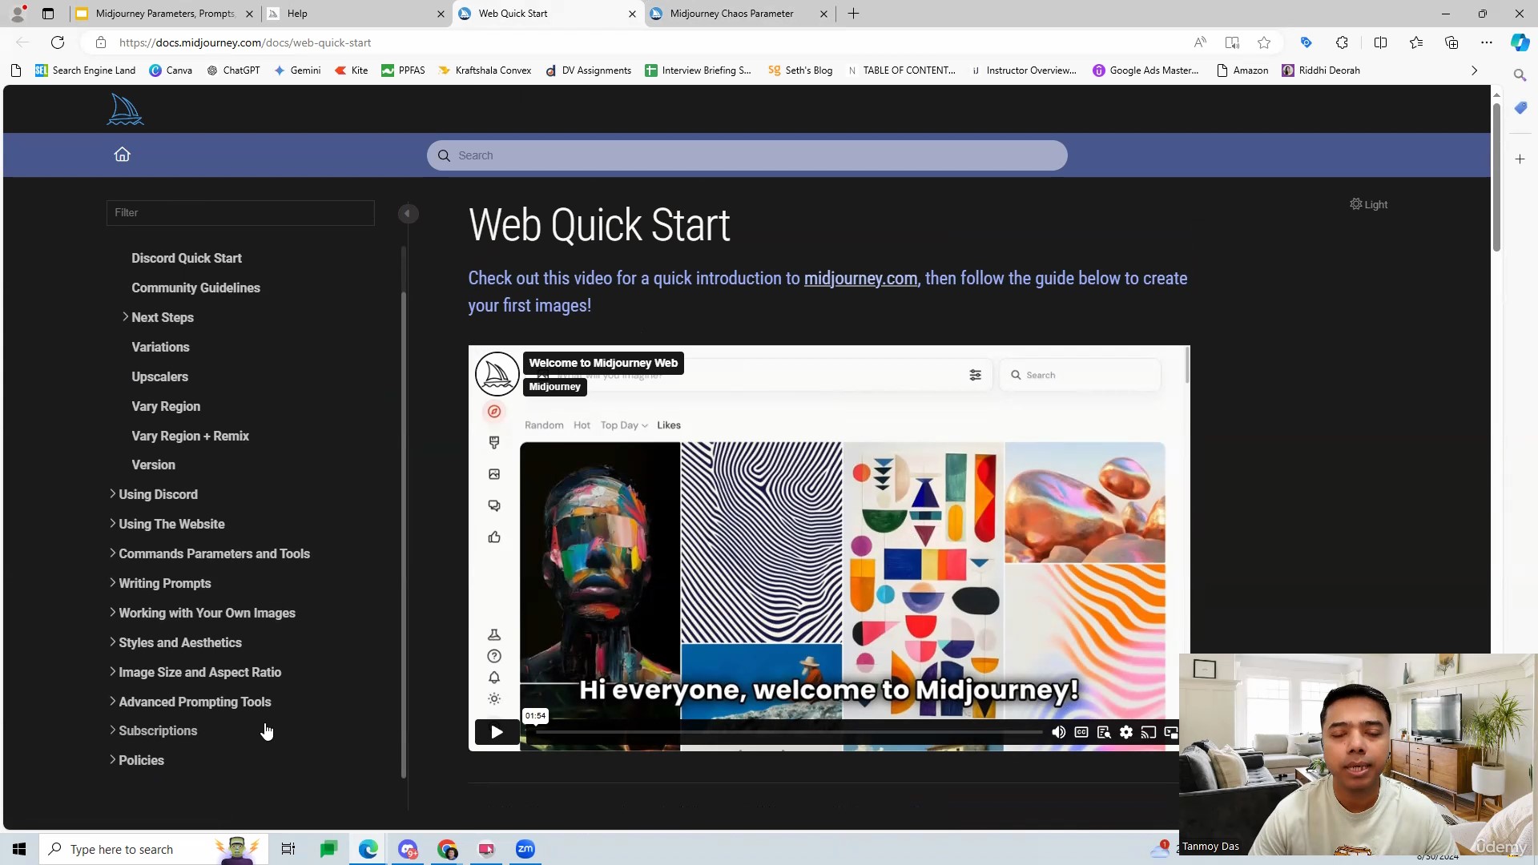Open browser collections icon
This screenshot has width=1538, height=865.
[x=1451, y=42]
